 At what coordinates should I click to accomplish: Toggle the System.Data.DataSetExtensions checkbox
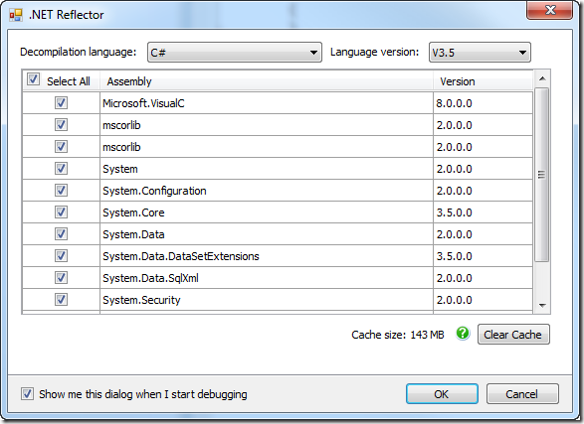point(61,255)
